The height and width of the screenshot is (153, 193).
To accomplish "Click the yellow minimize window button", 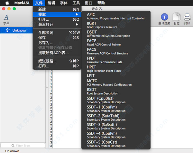I will click(9, 9).
